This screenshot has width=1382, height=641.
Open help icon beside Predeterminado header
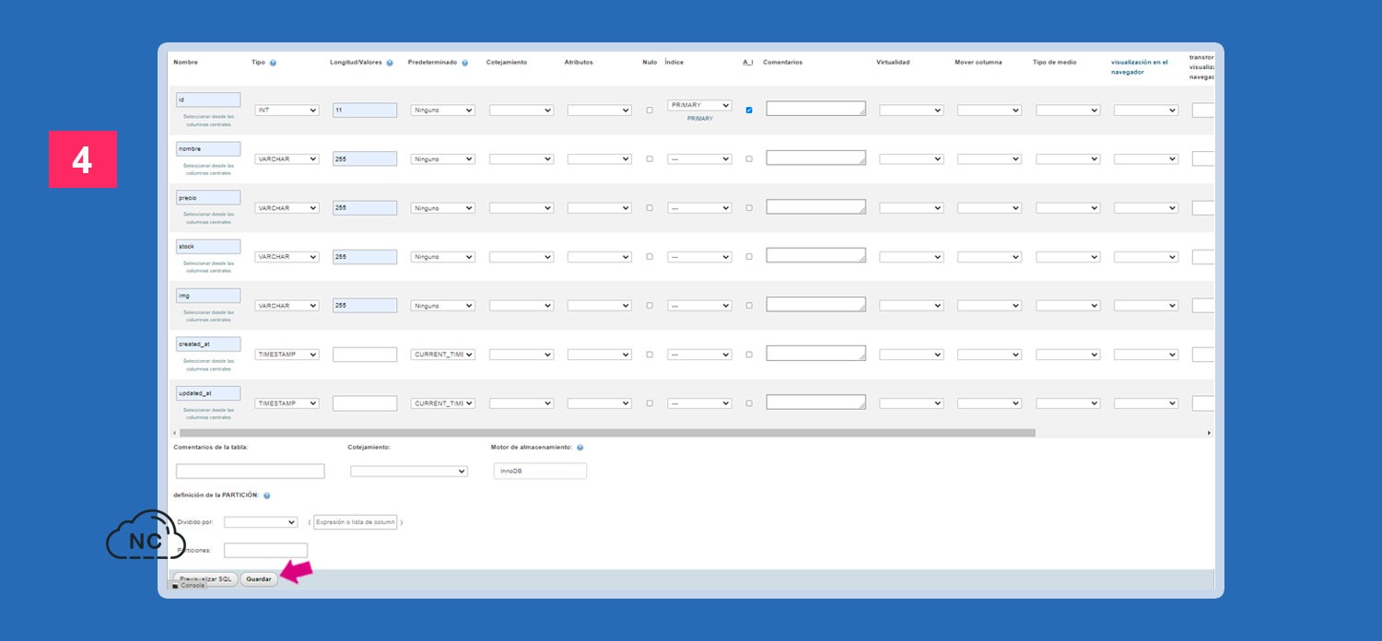tap(464, 63)
